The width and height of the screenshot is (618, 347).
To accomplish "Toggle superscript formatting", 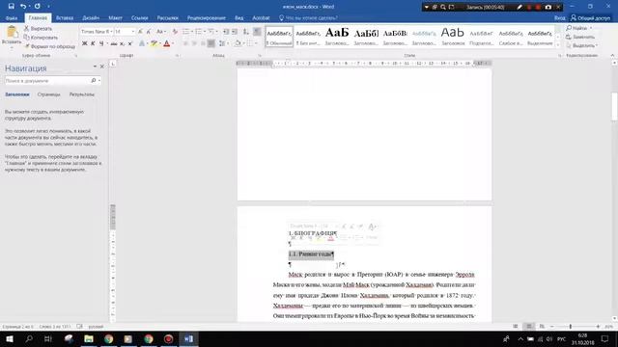I will [x=130, y=43].
